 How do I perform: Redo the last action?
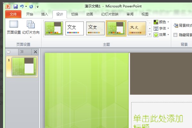coord(31,6)
